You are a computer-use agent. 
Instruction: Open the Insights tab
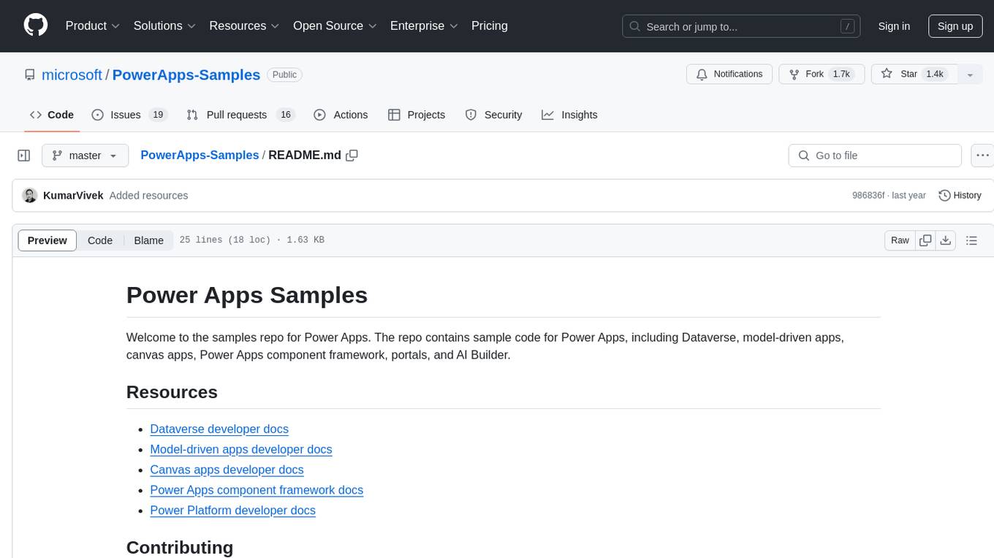tap(569, 115)
